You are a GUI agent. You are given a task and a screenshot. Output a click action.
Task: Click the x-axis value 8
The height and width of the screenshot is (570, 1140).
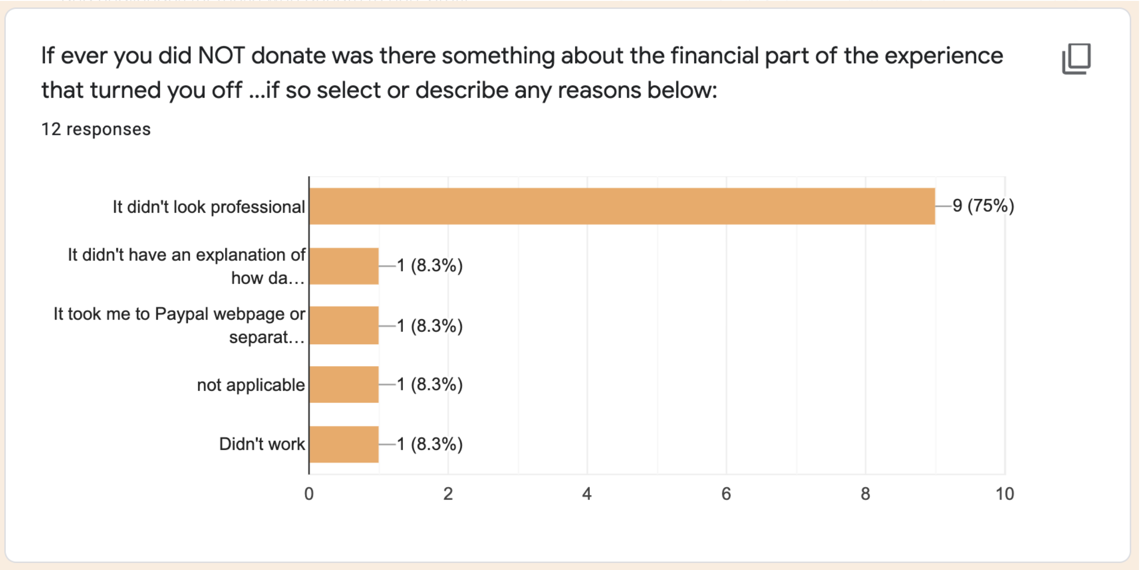click(x=865, y=494)
